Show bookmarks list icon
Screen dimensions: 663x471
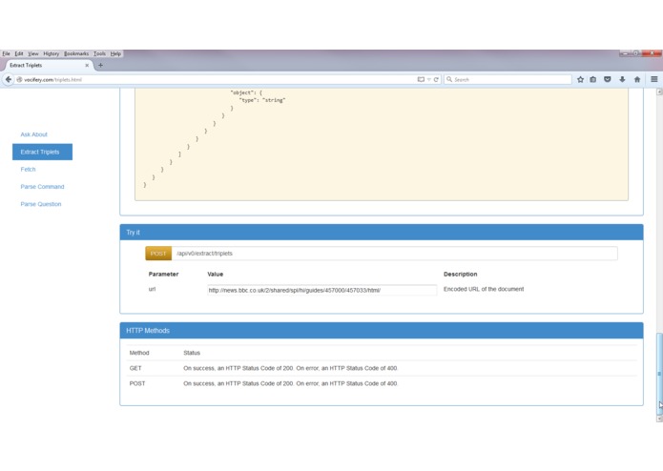coord(593,79)
